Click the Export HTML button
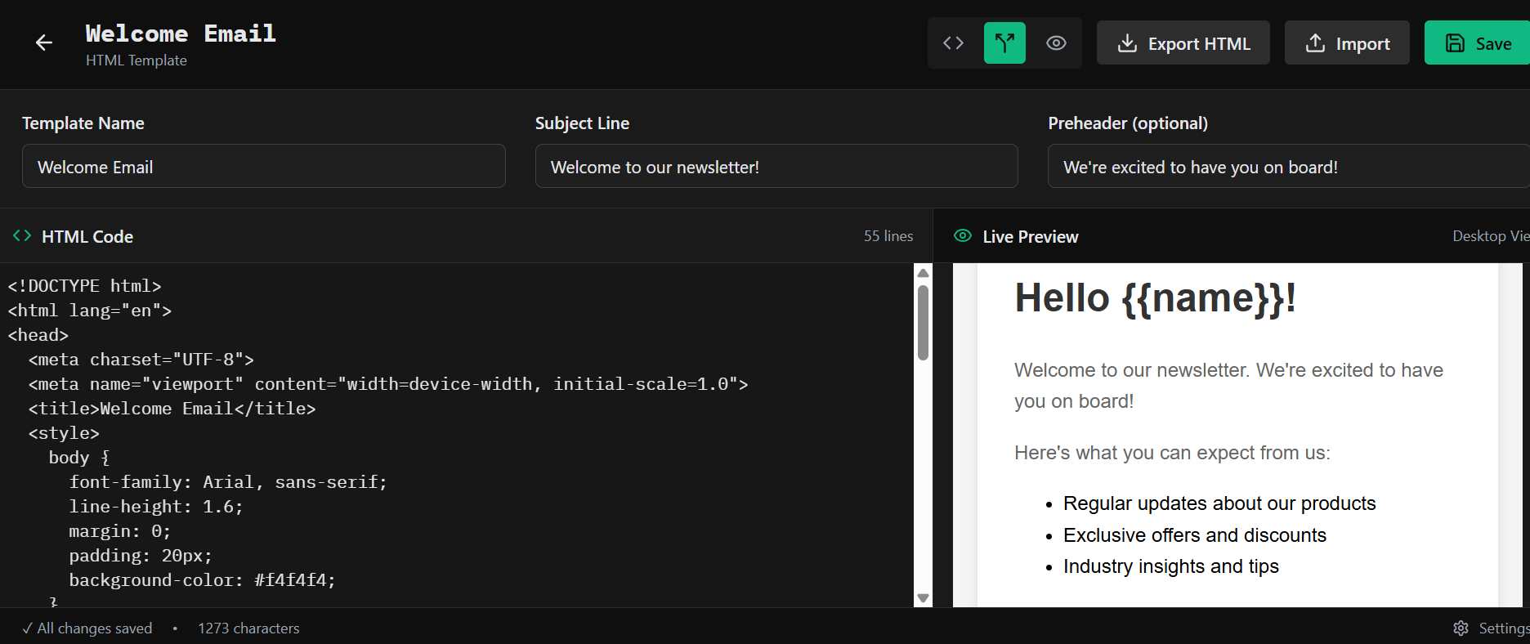 1183,43
